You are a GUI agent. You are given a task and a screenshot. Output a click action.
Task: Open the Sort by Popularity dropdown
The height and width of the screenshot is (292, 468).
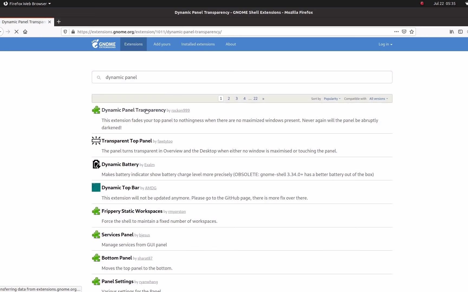[332, 99]
